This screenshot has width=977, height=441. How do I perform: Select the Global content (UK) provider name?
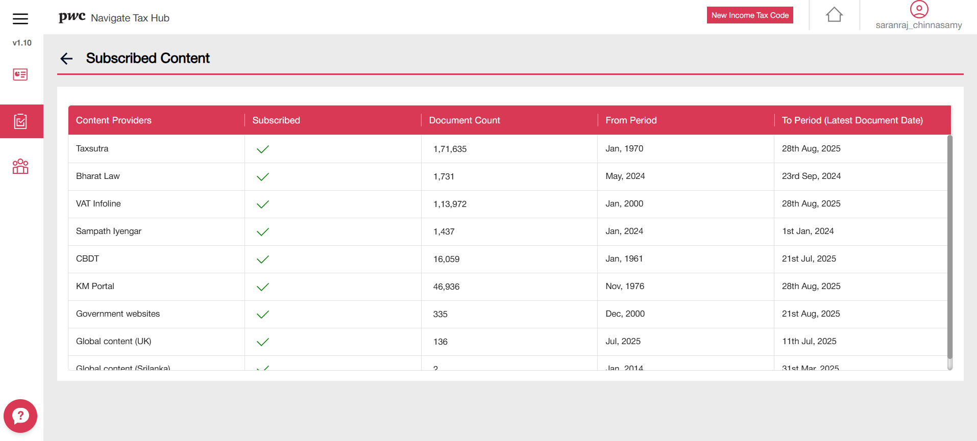[114, 341]
